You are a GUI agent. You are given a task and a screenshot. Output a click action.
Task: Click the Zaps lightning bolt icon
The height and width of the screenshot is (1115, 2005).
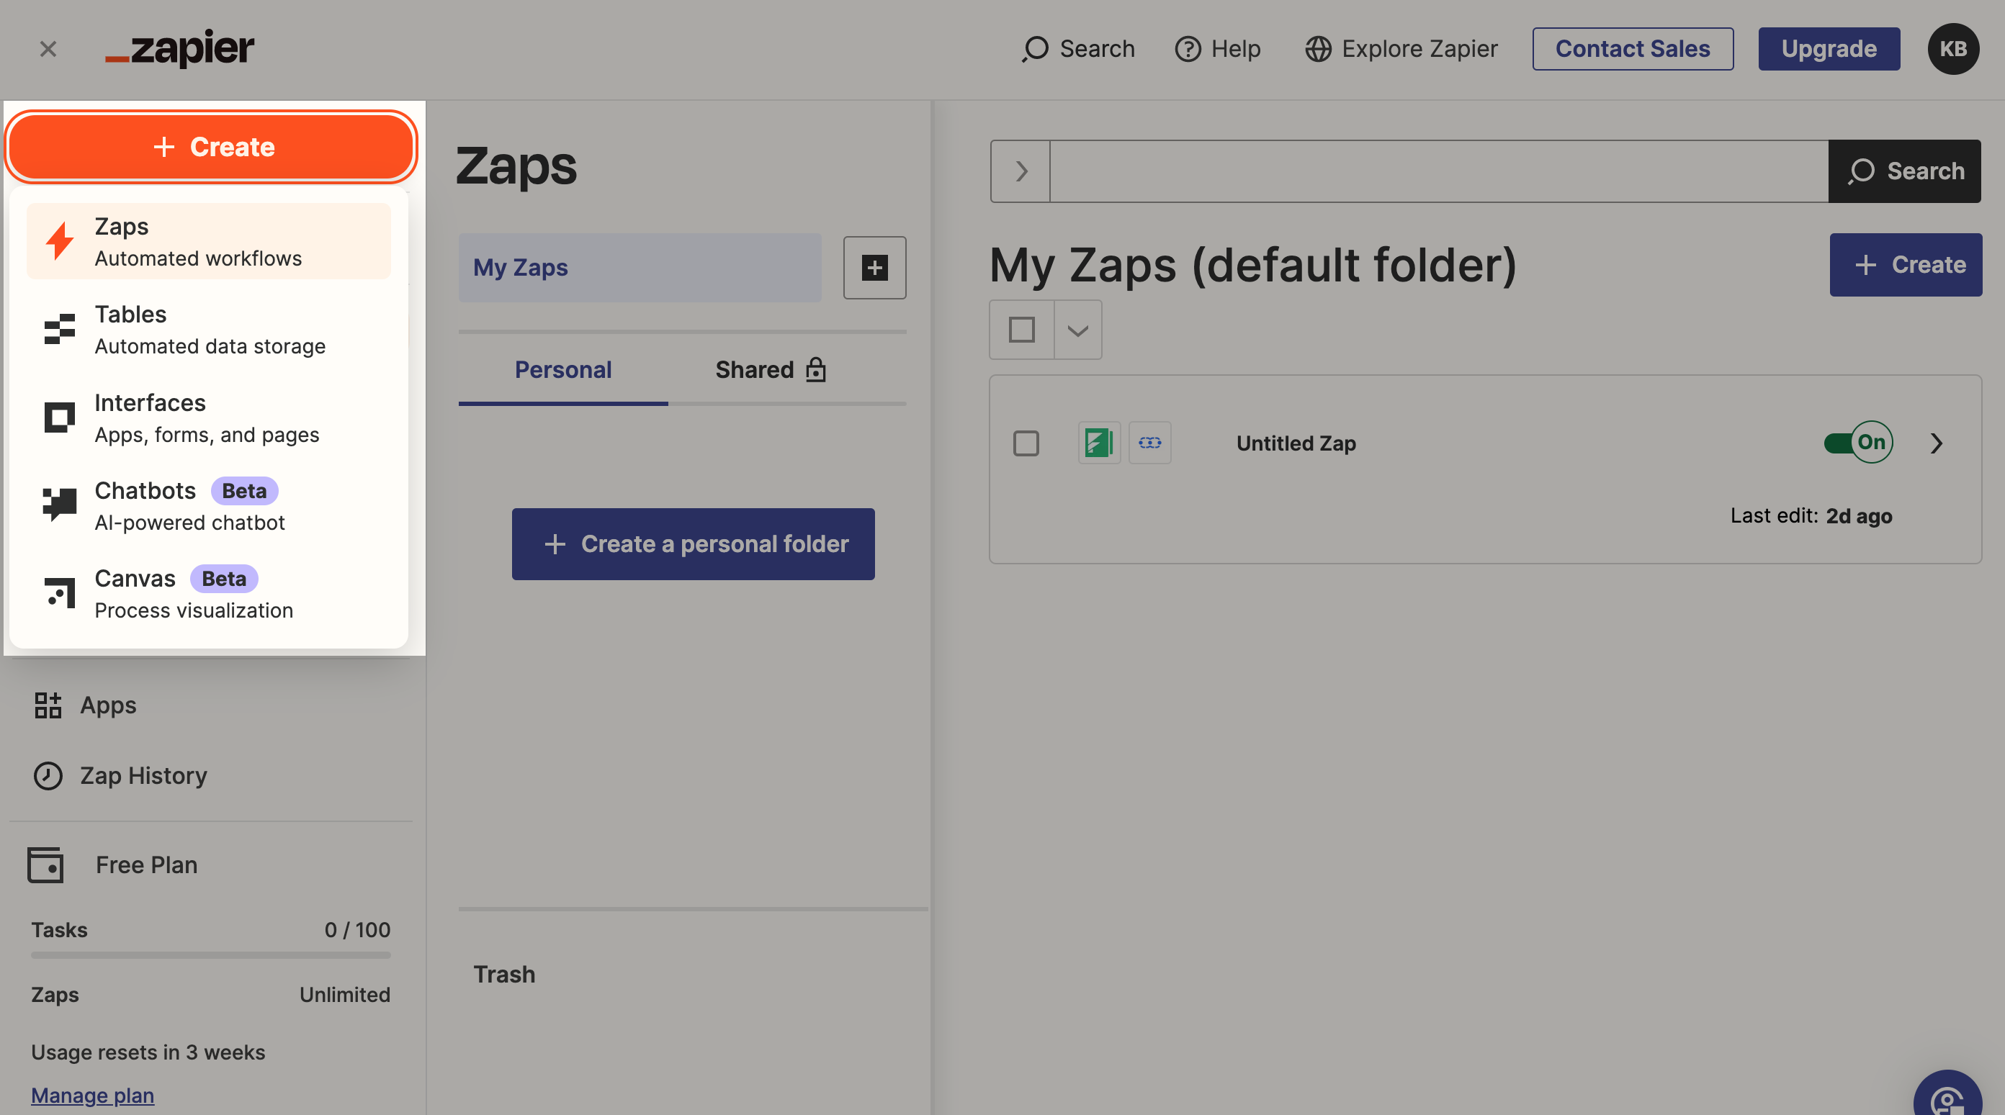coord(59,241)
